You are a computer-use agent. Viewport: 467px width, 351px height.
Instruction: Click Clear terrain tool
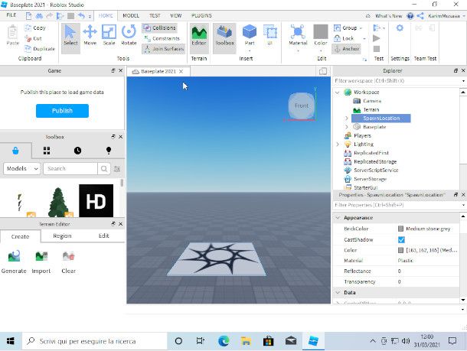tap(68, 262)
